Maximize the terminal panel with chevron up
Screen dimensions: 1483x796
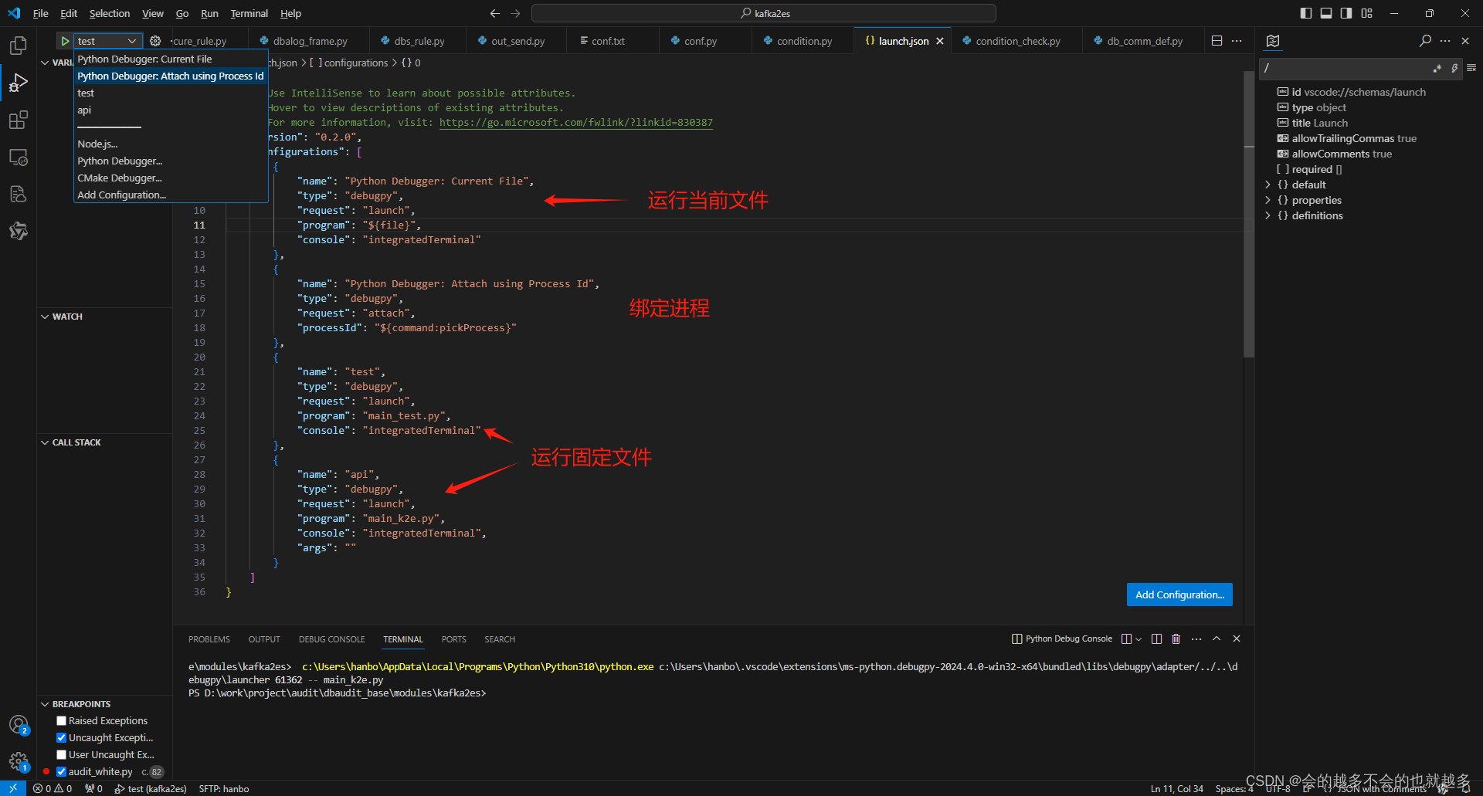[x=1217, y=638]
